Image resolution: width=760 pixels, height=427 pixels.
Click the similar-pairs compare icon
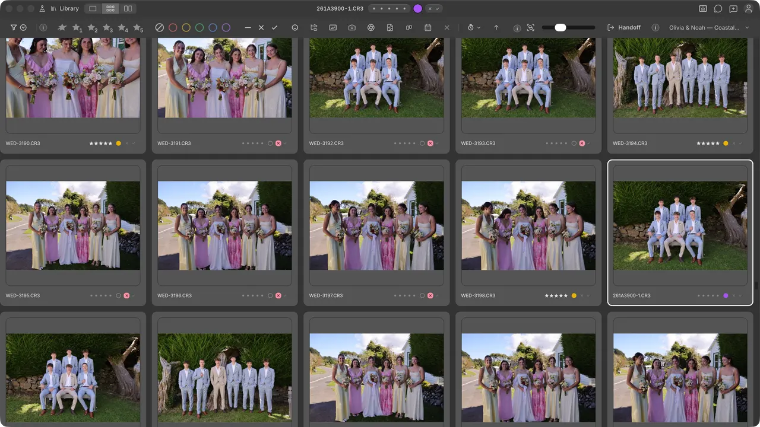pos(409,28)
